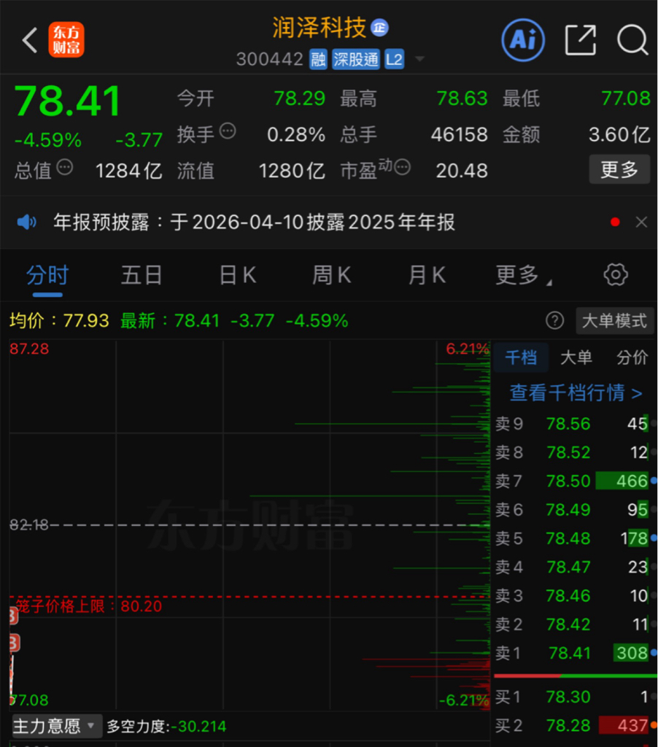This screenshot has height=747, width=658.
Task: Open the AI assistant icon
Action: [x=523, y=40]
